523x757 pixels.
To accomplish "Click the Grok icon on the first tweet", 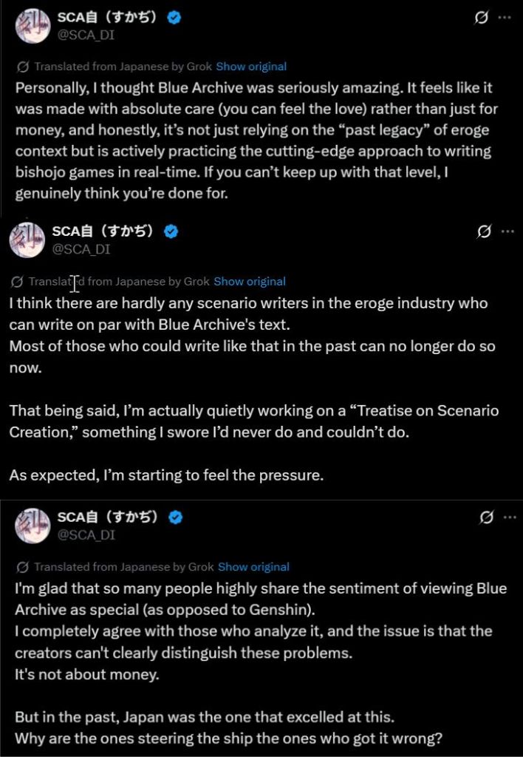I will coord(481,18).
